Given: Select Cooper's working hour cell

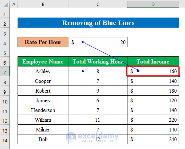Looking at the screenshot, I should pos(98,81).
